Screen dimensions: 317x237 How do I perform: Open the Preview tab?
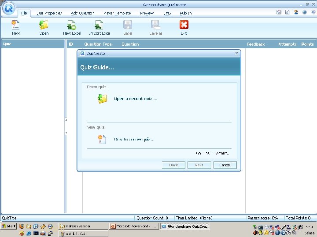(147, 13)
